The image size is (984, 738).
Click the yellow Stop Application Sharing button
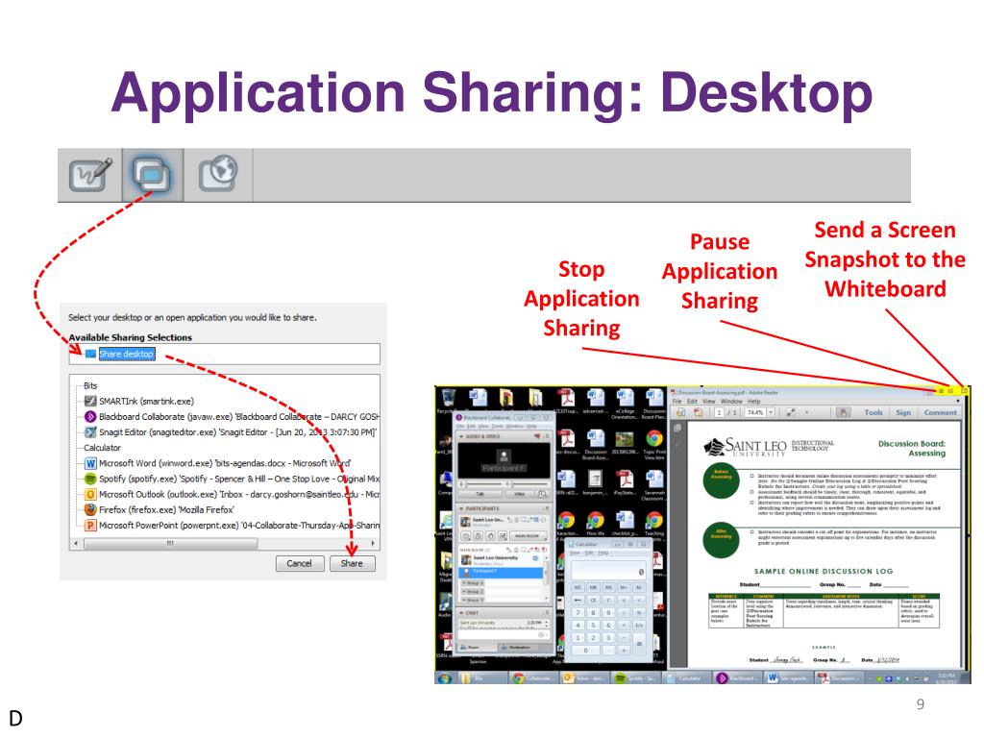click(x=941, y=391)
